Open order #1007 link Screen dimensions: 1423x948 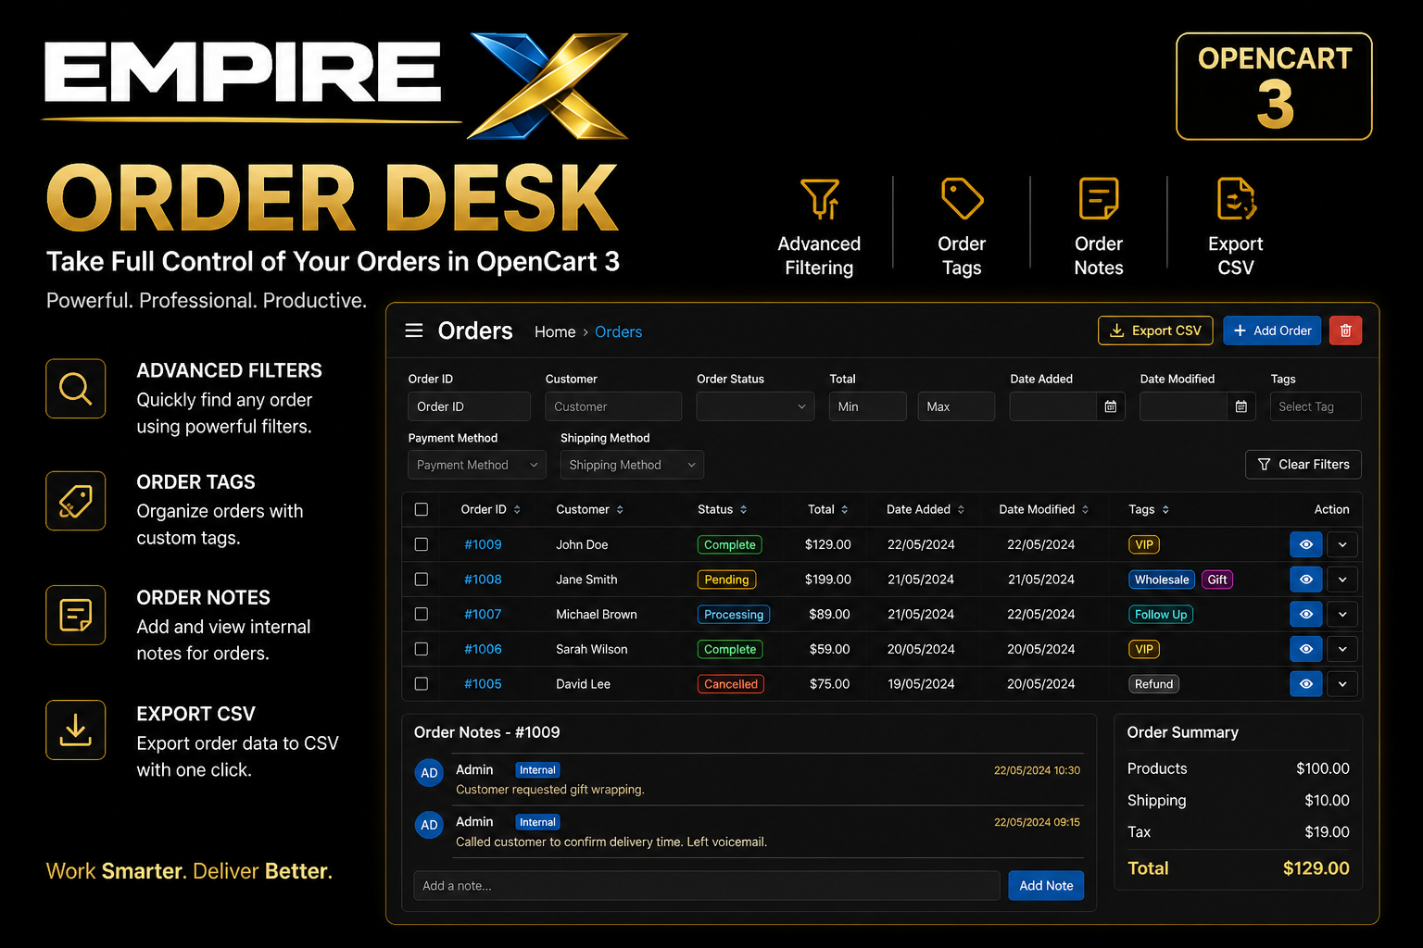[483, 614]
